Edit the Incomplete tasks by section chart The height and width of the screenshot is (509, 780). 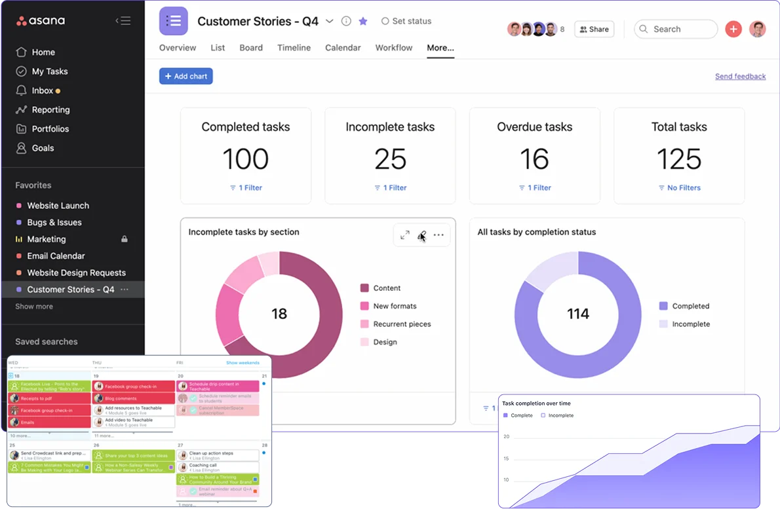422,235
